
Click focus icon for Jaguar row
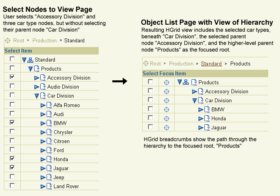[x=166, y=127]
